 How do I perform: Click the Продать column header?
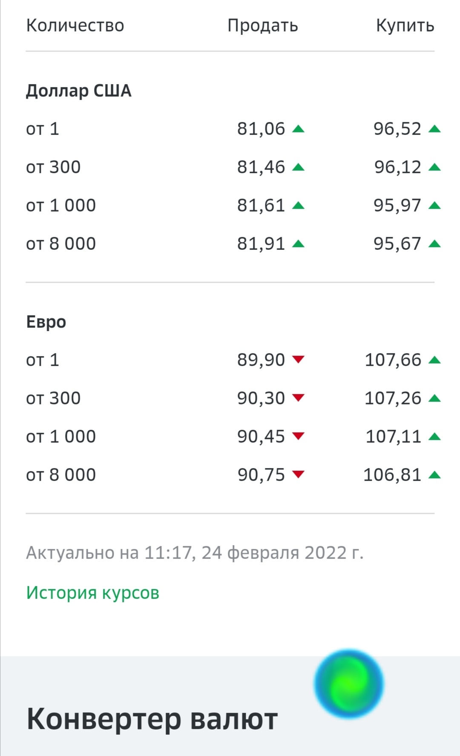[262, 26]
